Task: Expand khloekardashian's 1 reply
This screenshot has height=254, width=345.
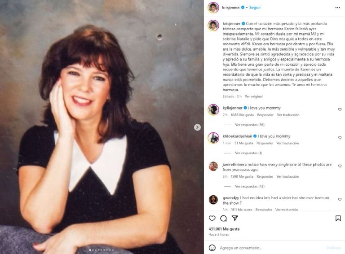Action: pyautogui.click(x=248, y=153)
